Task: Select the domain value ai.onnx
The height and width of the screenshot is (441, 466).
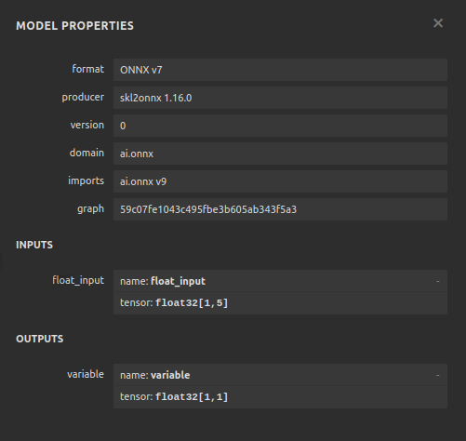Action: (x=280, y=154)
